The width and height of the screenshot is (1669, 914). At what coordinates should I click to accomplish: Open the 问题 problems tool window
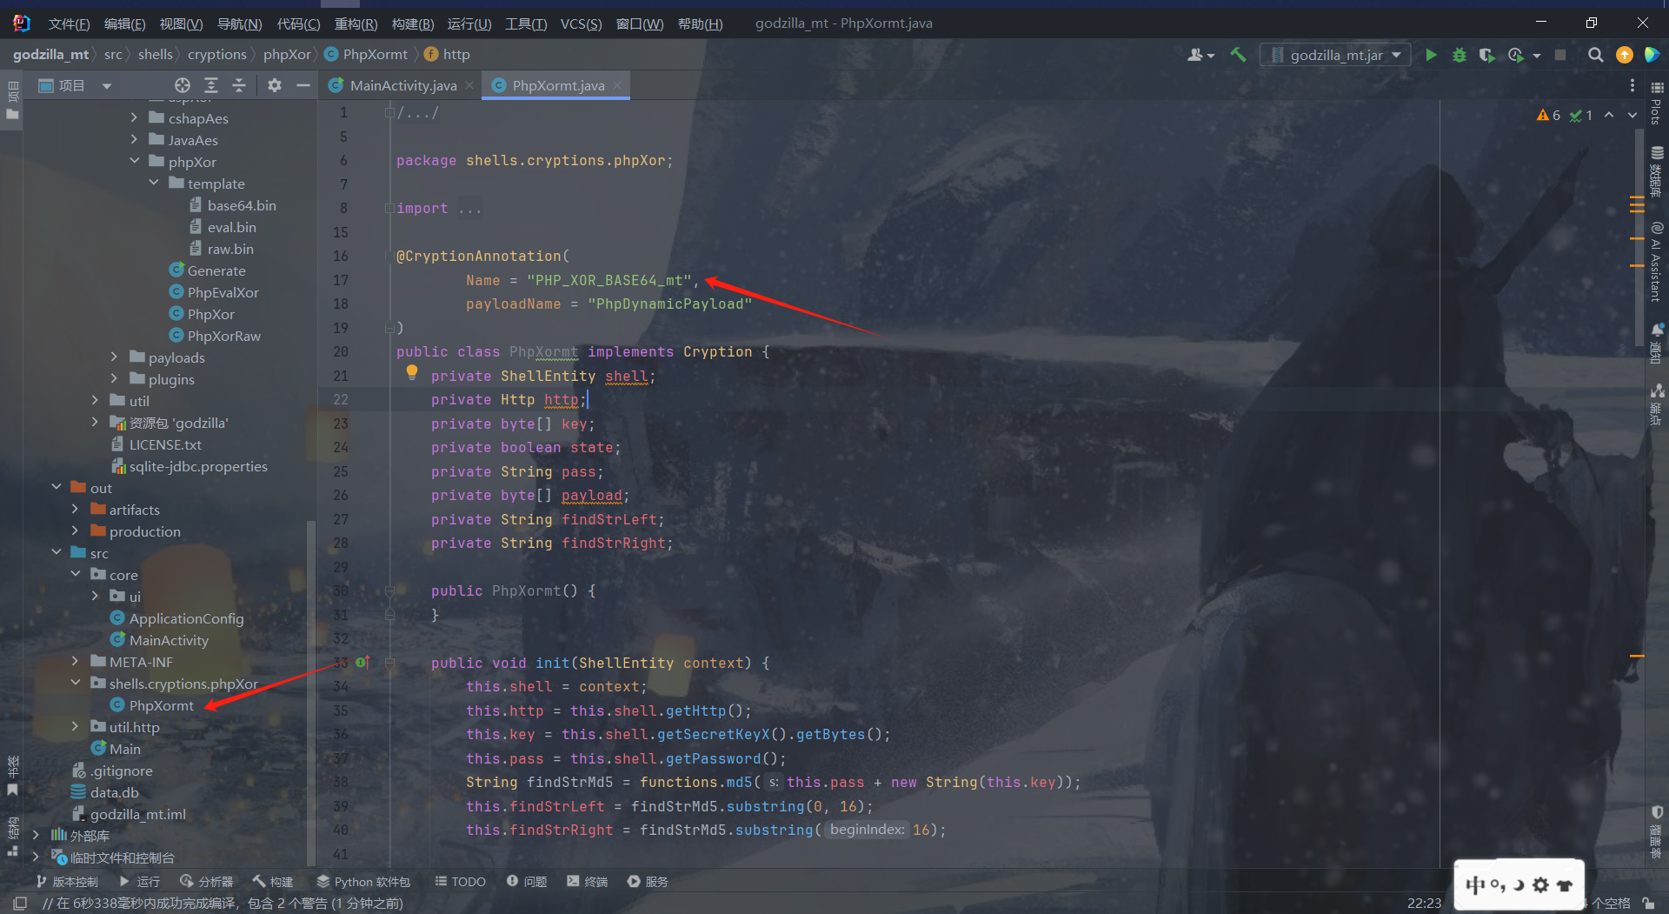(527, 881)
